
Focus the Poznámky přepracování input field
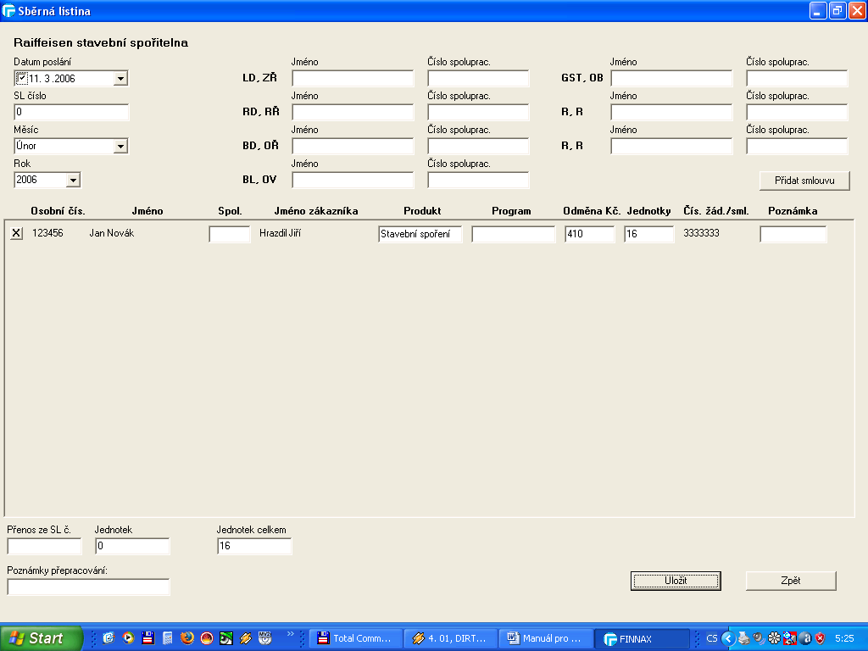(x=88, y=587)
